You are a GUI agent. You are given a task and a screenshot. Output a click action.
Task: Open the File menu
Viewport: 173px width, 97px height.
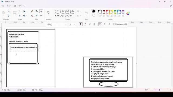point(3,6)
